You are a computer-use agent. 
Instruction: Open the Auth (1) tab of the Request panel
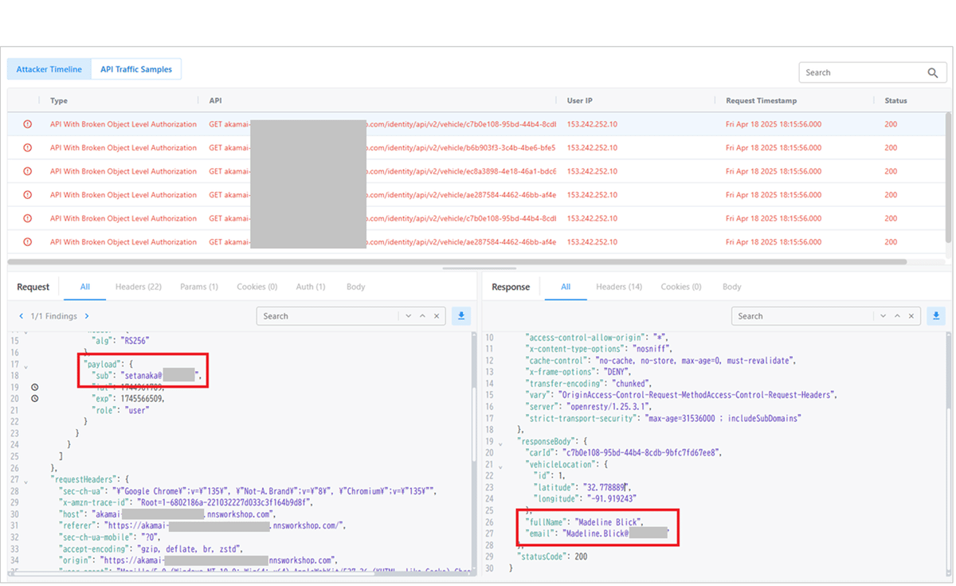[x=310, y=287]
